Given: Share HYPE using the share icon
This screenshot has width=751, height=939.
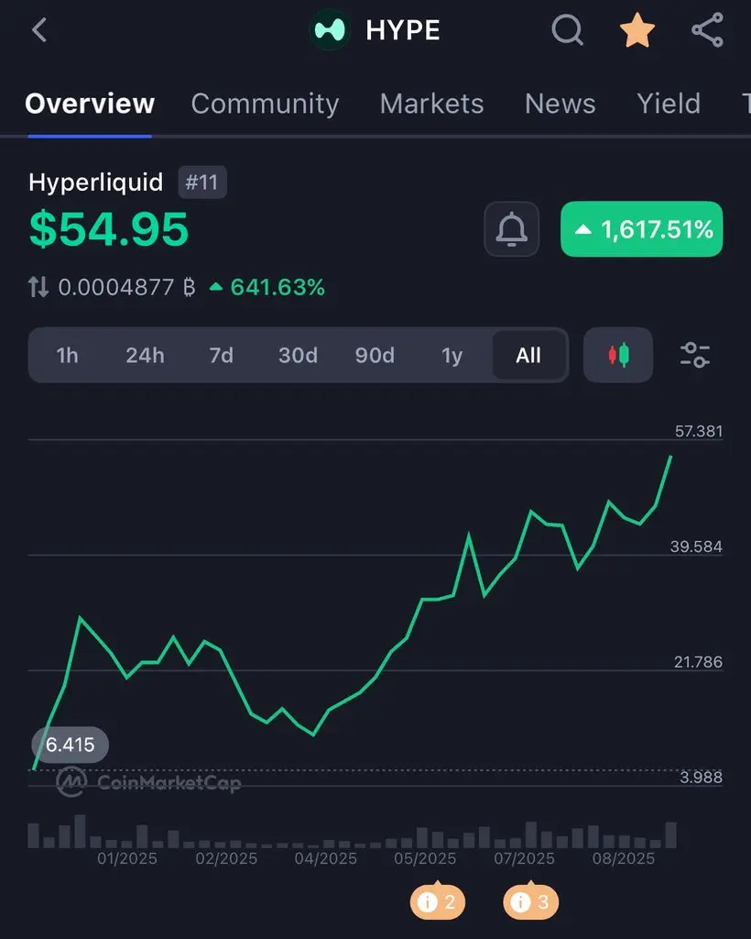Looking at the screenshot, I should pos(707,30).
